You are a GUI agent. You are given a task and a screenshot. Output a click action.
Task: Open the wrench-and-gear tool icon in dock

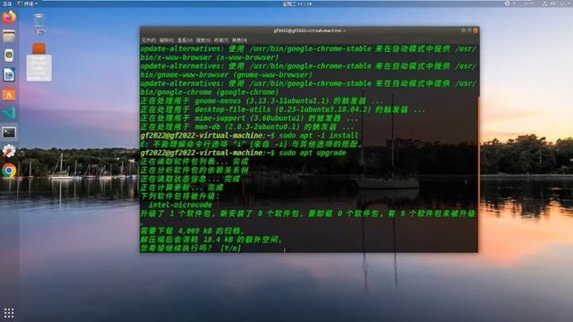pyautogui.click(x=9, y=151)
